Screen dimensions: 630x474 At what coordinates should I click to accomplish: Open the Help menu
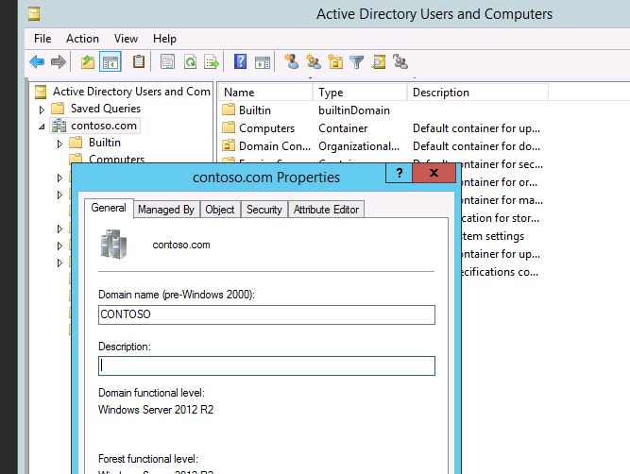click(x=164, y=39)
